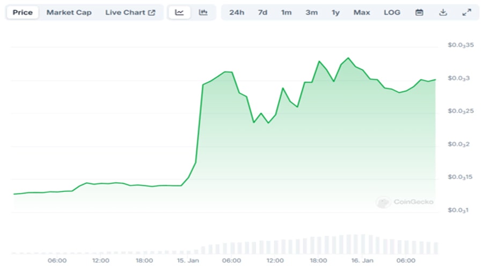
Task: Show the Max time range
Action: pos(362,12)
